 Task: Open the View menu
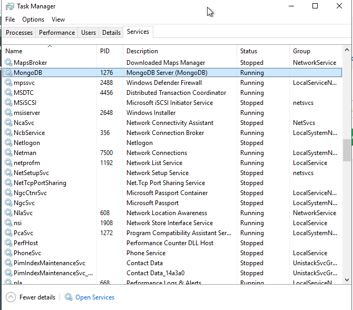tap(58, 20)
